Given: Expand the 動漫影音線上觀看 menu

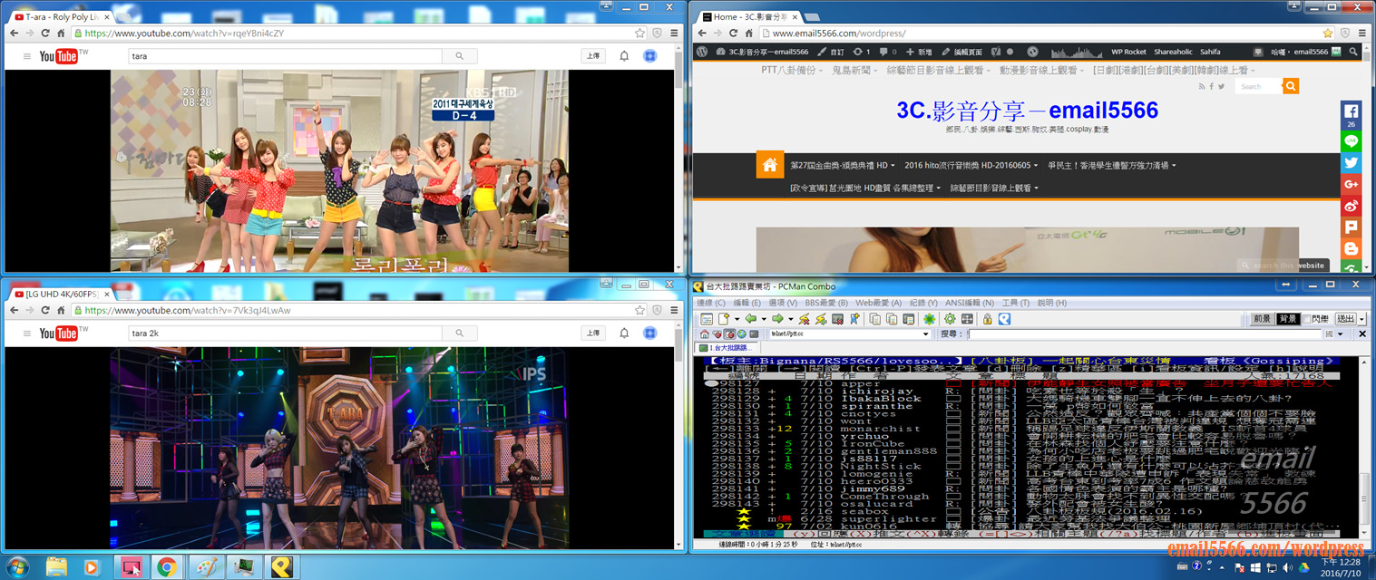Looking at the screenshot, I should 1041,70.
